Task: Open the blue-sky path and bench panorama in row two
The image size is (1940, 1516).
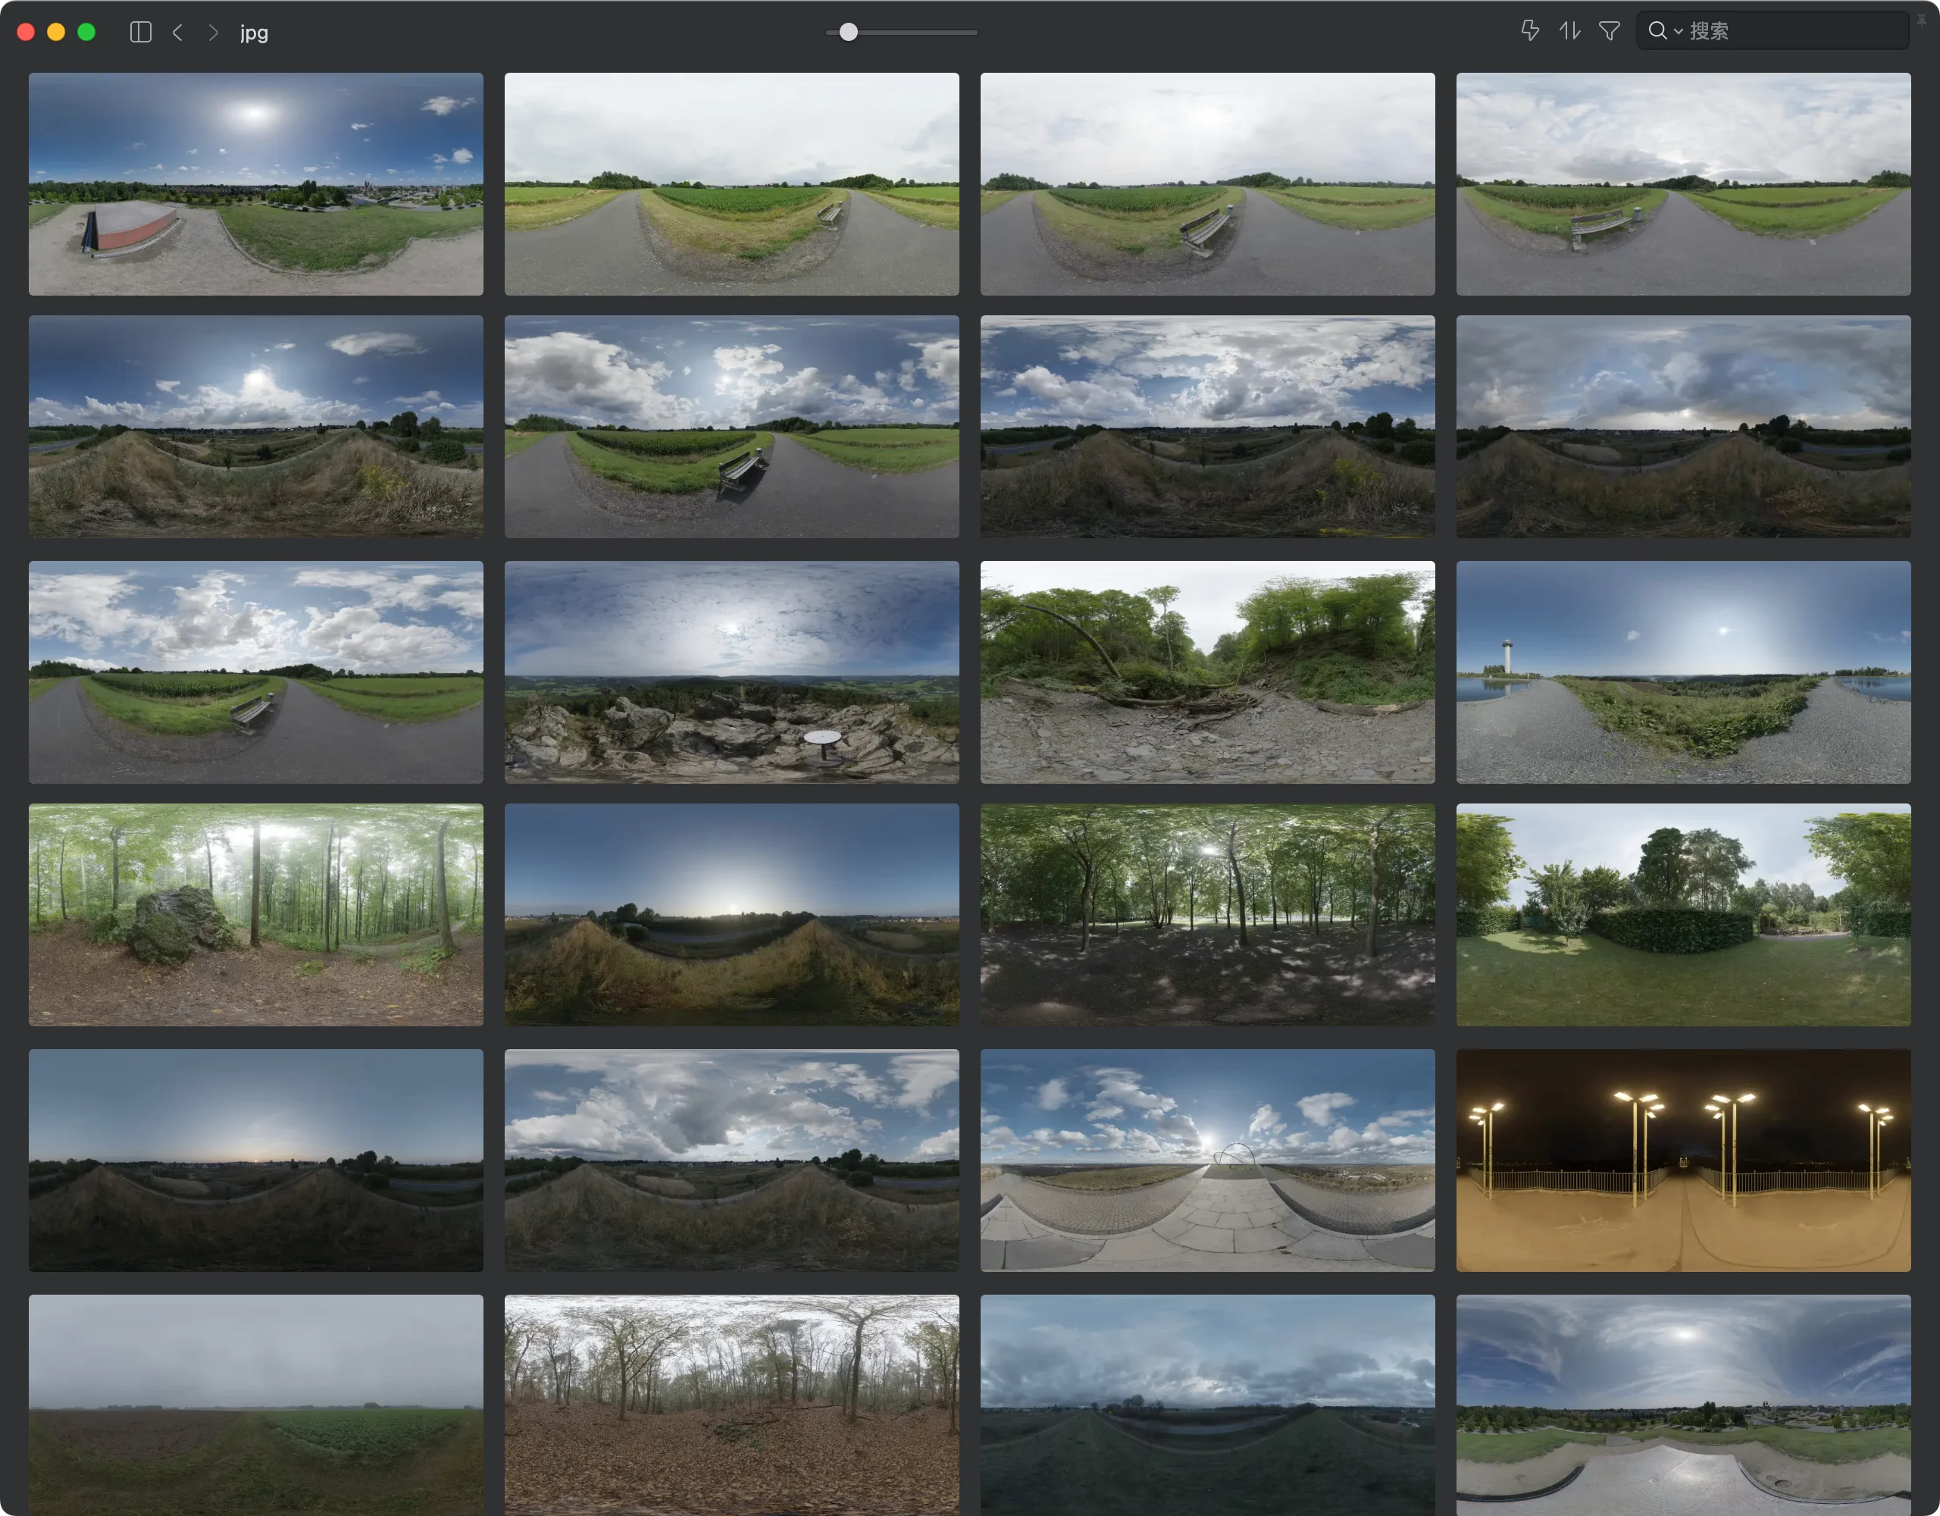Action: pos(732,427)
